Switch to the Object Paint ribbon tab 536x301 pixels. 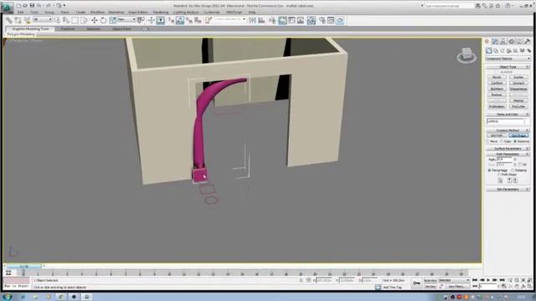[121, 29]
